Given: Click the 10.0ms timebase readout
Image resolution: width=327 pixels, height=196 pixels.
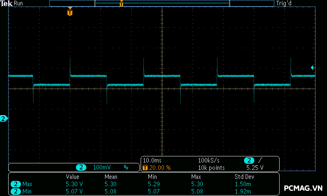Looking at the screenshot, I should point(152,160).
